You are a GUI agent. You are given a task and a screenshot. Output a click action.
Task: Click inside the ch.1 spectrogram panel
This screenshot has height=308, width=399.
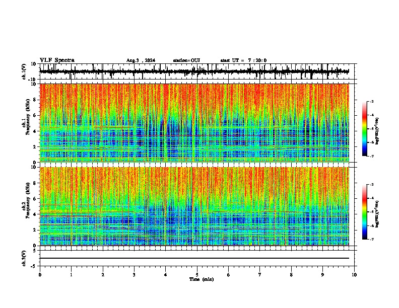click(x=194, y=123)
